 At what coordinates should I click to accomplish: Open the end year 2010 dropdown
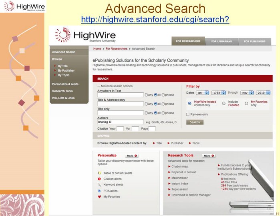264,92
